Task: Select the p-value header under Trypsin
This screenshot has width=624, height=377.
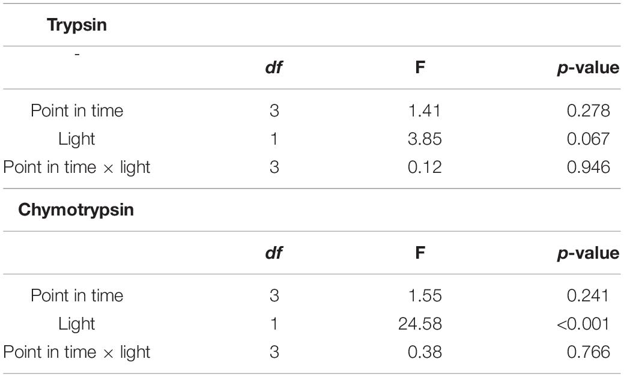Action: (x=588, y=68)
